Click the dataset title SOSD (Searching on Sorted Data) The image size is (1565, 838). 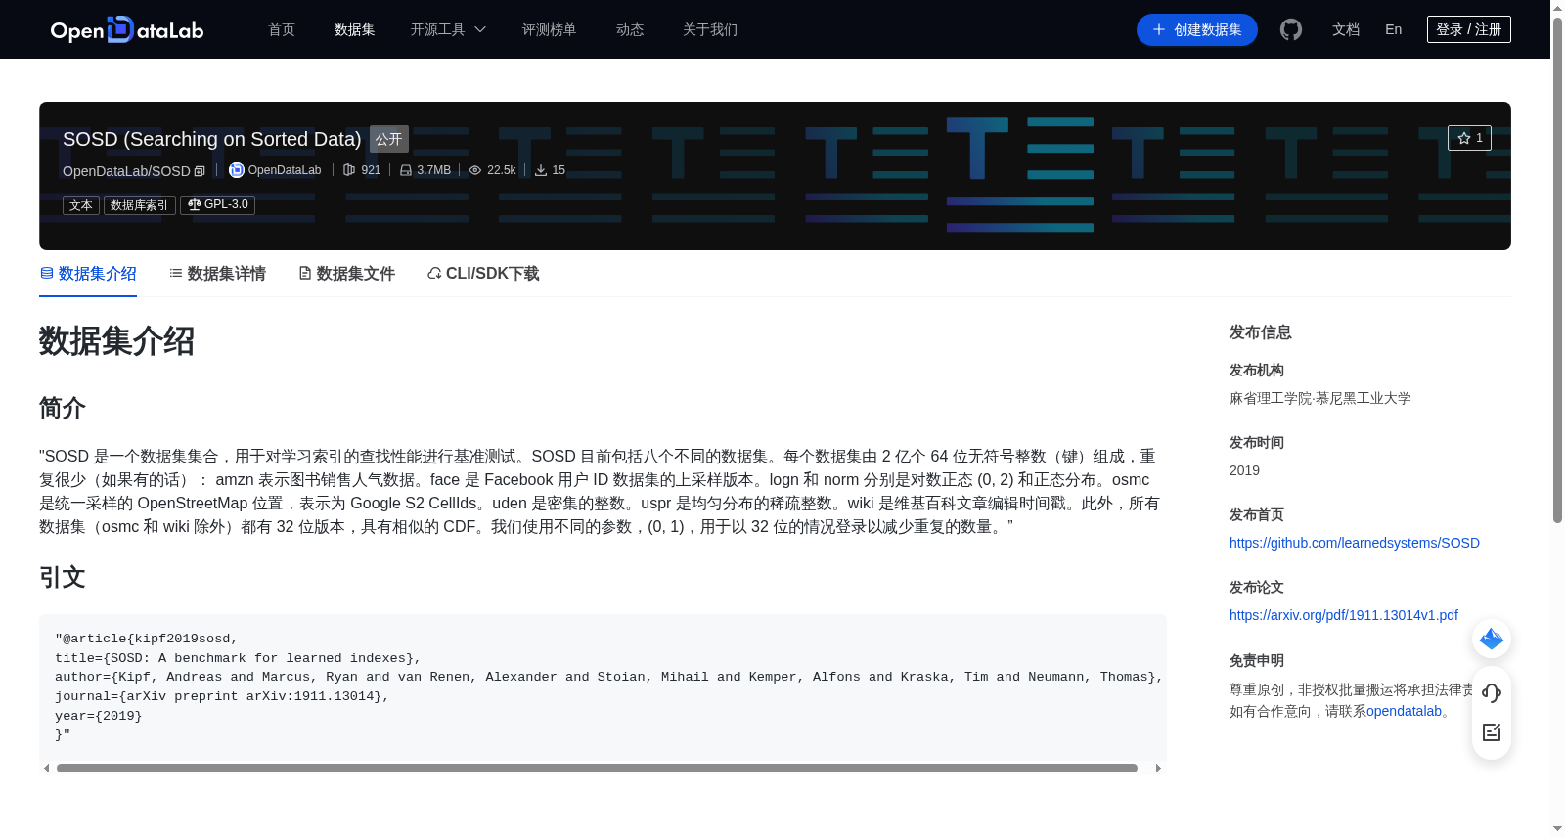(x=212, y=139)
